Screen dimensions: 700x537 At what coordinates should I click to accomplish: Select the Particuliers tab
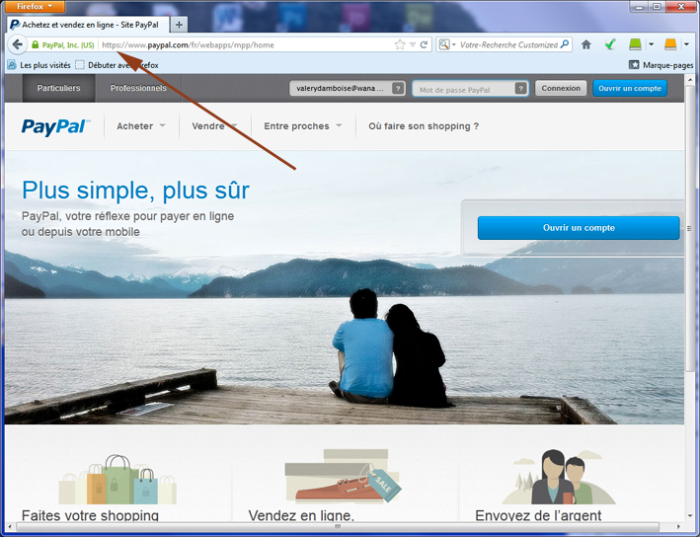click(58, 88)
